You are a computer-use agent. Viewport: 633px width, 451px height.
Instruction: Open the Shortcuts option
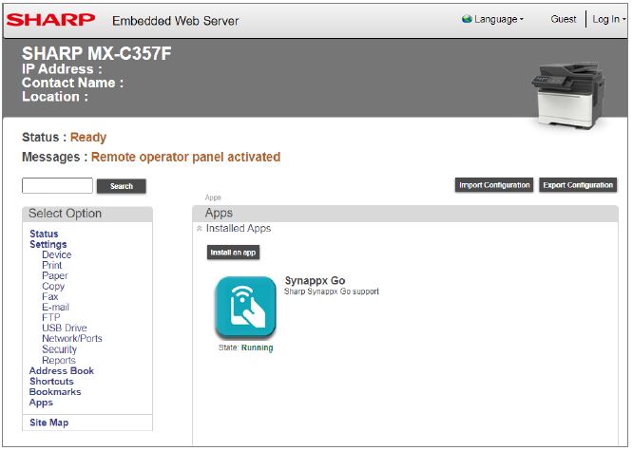[51, 381]
